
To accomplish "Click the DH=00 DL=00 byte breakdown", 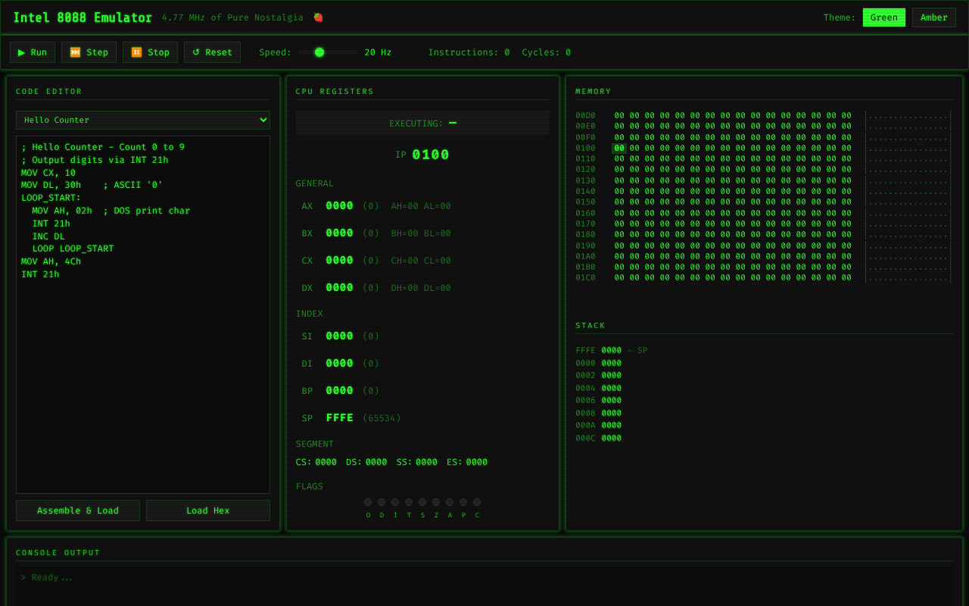I will 421,288.
